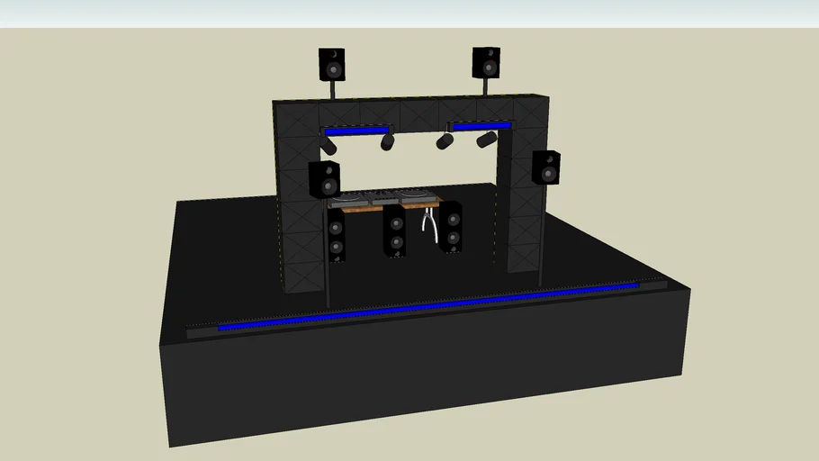819x461 pixels.
Task: Click the leftmost hanging spotlight
Action: click(x=328, y=145)
